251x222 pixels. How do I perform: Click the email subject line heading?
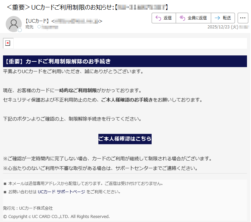point(87,7)
